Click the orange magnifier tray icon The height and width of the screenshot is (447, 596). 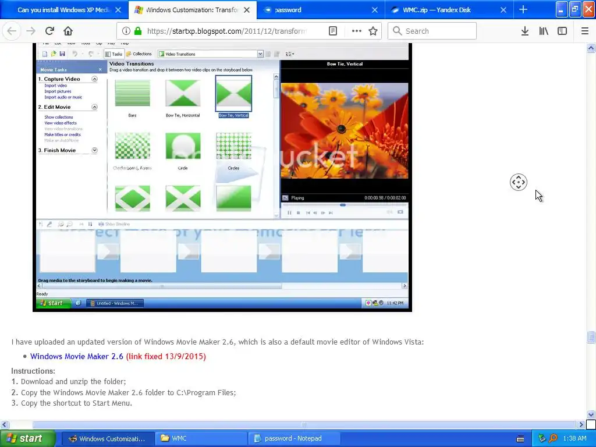coord(553,438)
